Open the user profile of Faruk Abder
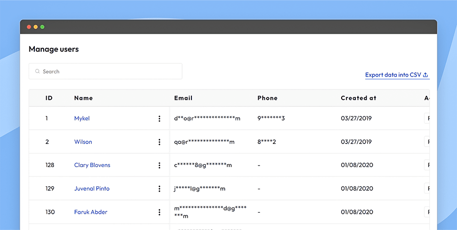 point(91,212)
